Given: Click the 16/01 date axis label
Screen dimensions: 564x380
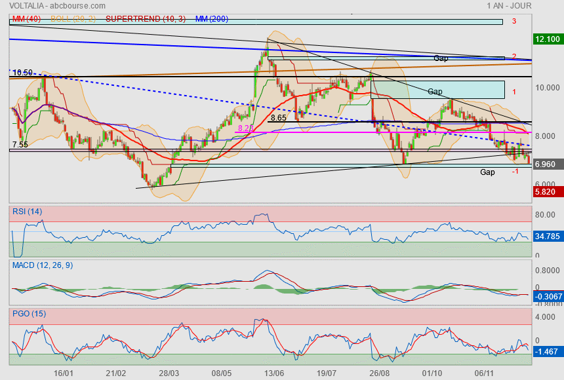Looking at the screenshot, I should point(64,373).
